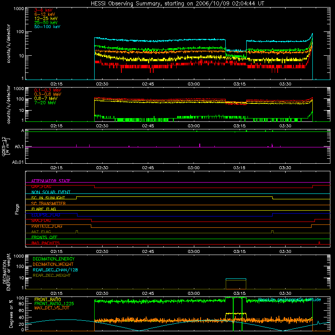This screenshot has width=335, height=335.
Task: Select the FRONTS_OFF flag label
Action: click(x=44, y=237)
